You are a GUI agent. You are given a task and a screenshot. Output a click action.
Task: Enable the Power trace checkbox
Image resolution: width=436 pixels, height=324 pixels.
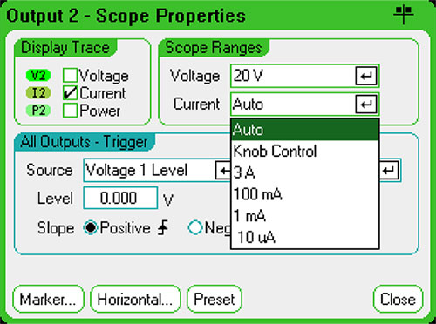coord(70,111)
